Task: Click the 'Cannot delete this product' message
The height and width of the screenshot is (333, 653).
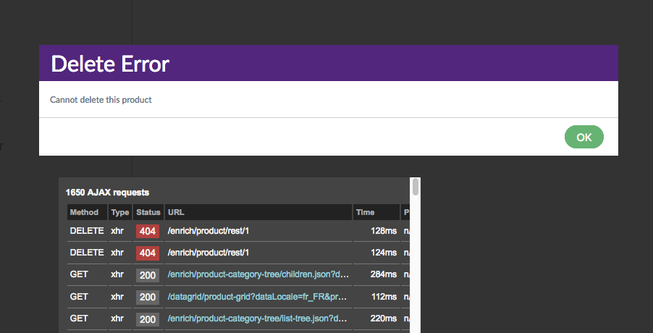Action: (101, 99)
